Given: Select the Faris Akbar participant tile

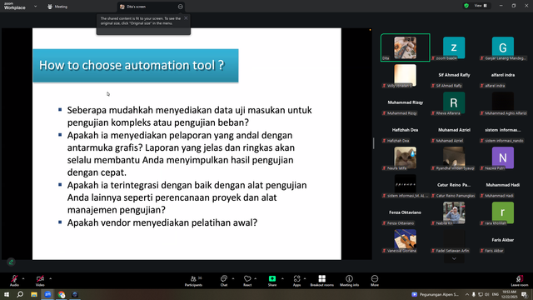Looking at the screenshot, I should coord(503,240).
